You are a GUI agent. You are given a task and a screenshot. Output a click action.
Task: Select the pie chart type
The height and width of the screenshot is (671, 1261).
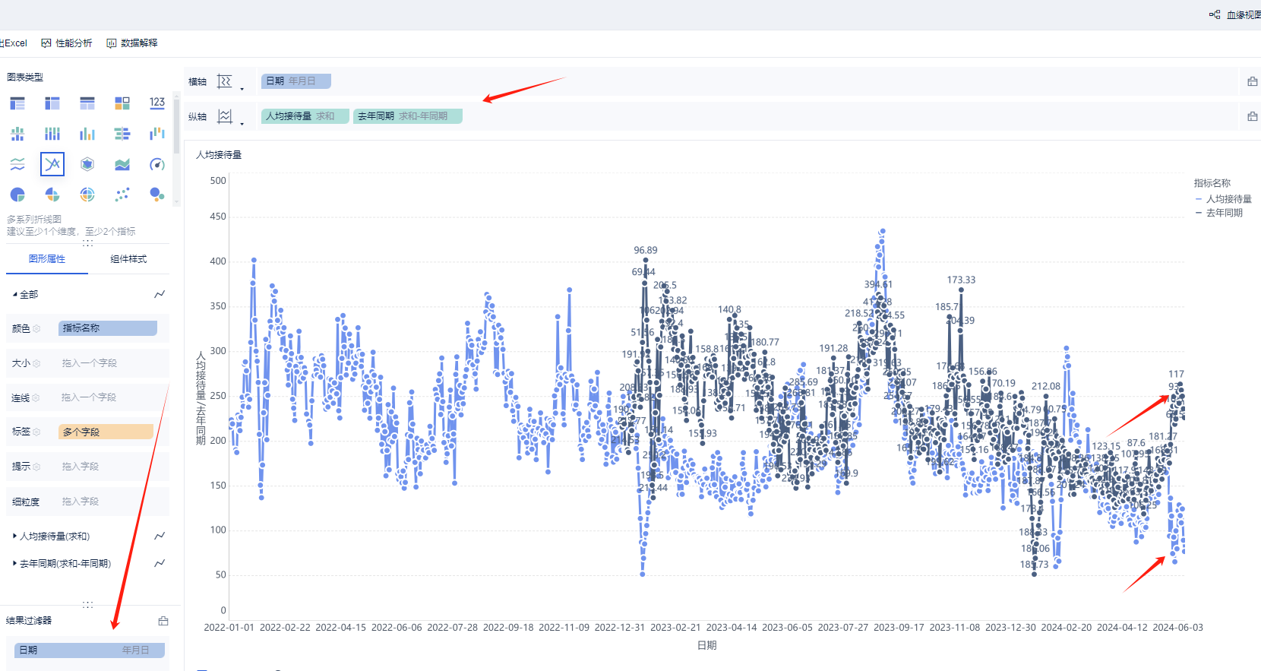[17, 195]
